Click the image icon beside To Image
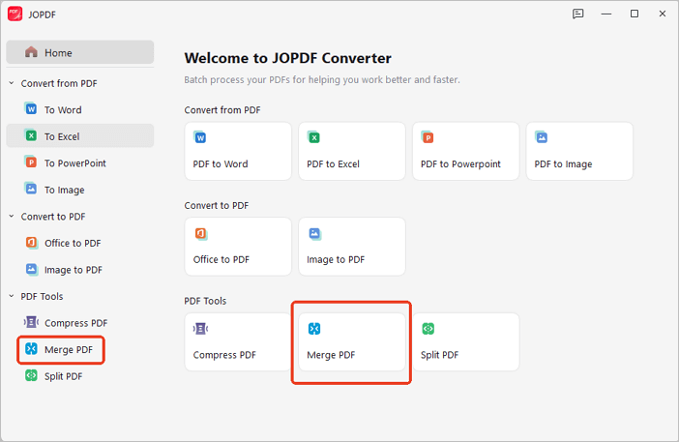The image size is (679, 442). 31,190
